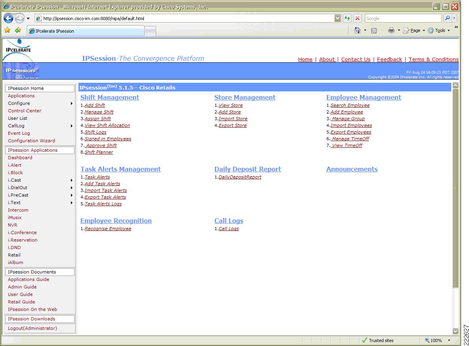Viewport: 469px width, 346px height.
Task: Expand the Configure submenu arrow
Action: [x=71, y=104]
